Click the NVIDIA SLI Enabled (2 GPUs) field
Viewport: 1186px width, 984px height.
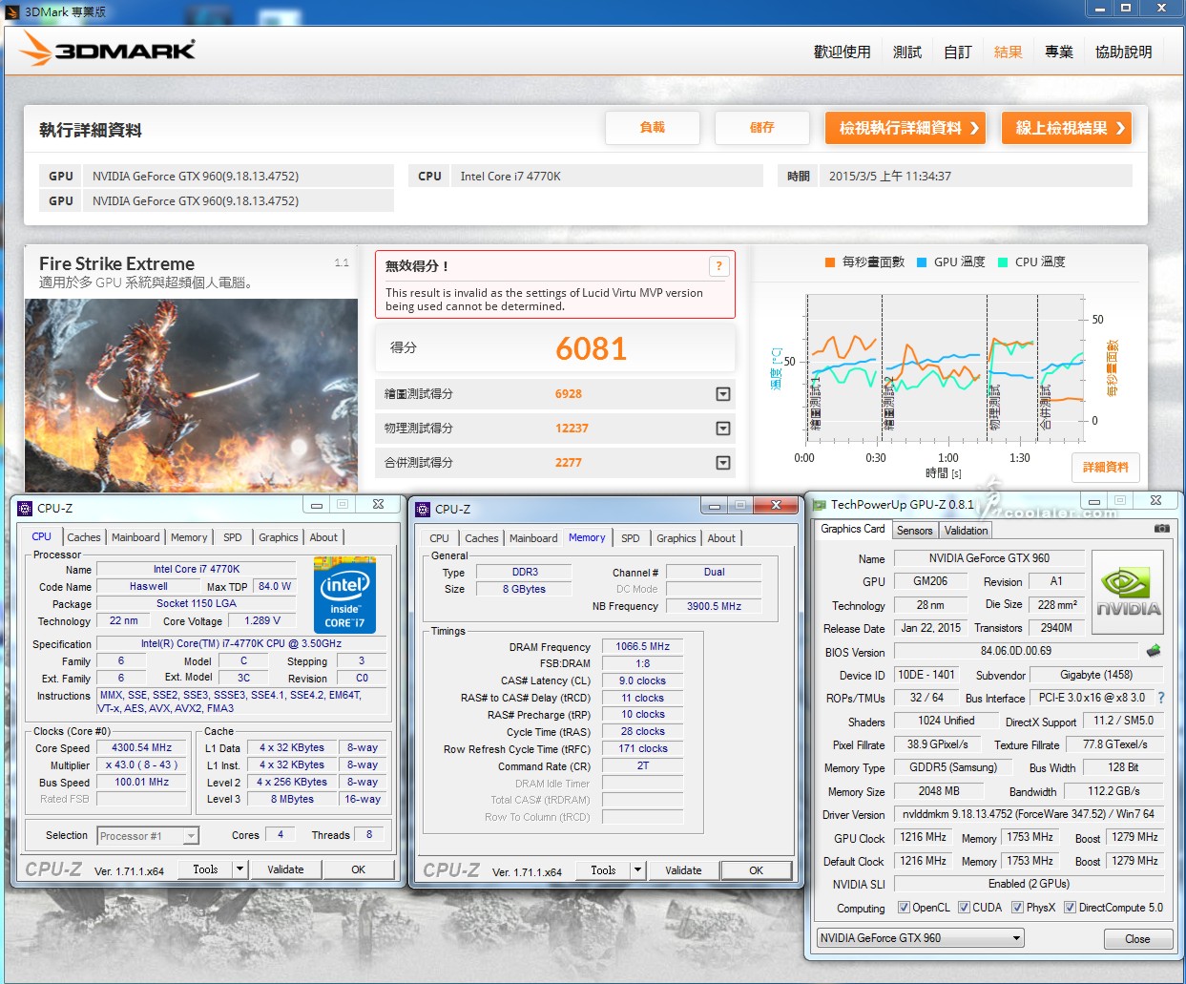coord(1029,884)
